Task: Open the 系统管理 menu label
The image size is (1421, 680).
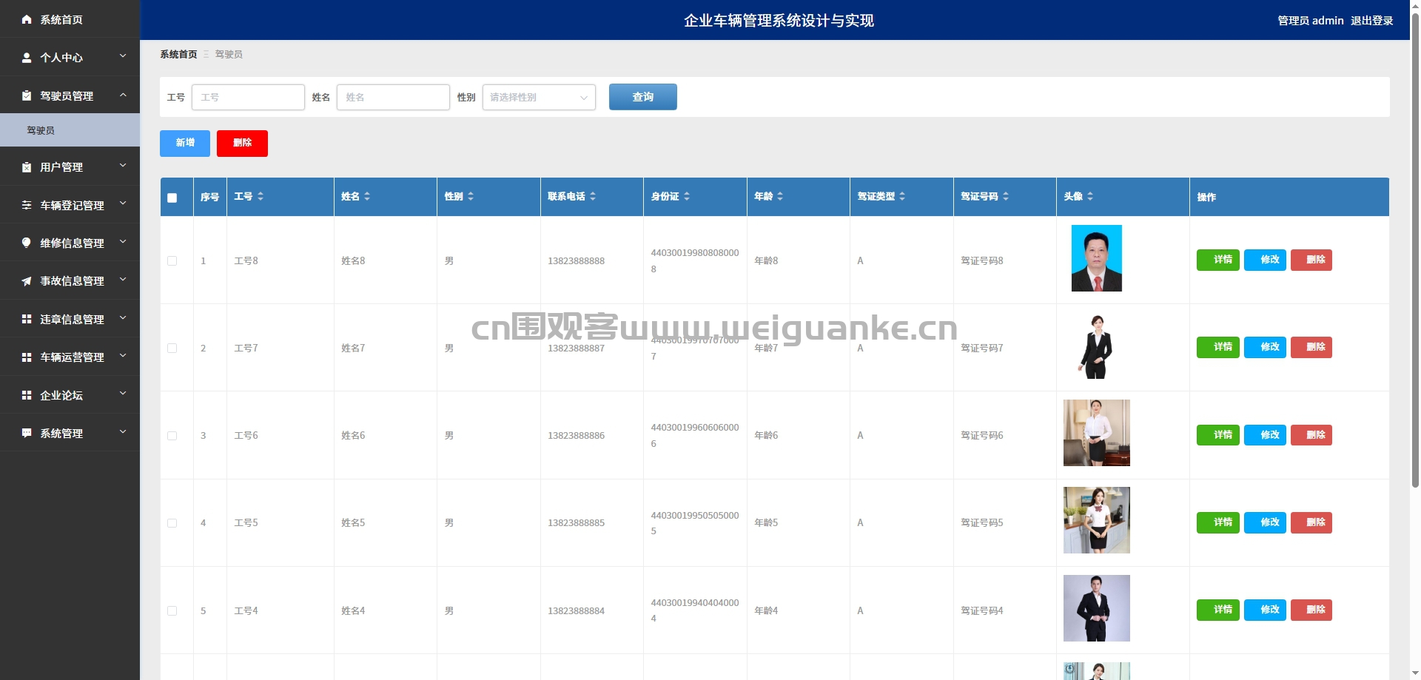Action: pos(61,434)
